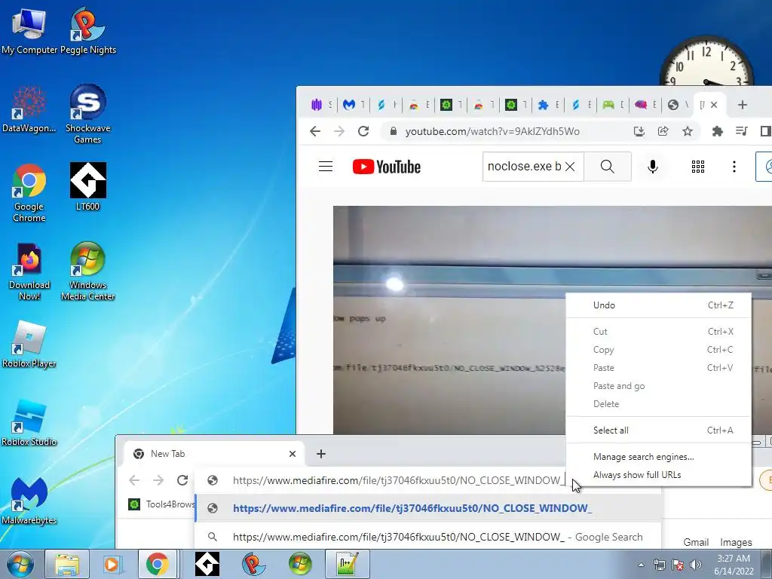Screen dimensions: 772x579
Task: Click the desktop clock gadget
Action: point(706,60)
